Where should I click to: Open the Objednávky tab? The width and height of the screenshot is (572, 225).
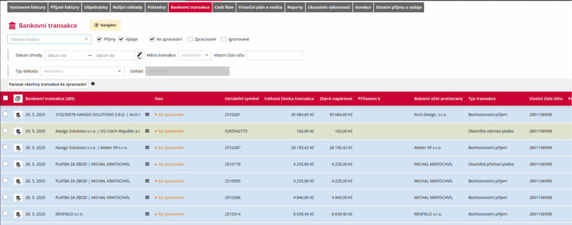[95, 7]
